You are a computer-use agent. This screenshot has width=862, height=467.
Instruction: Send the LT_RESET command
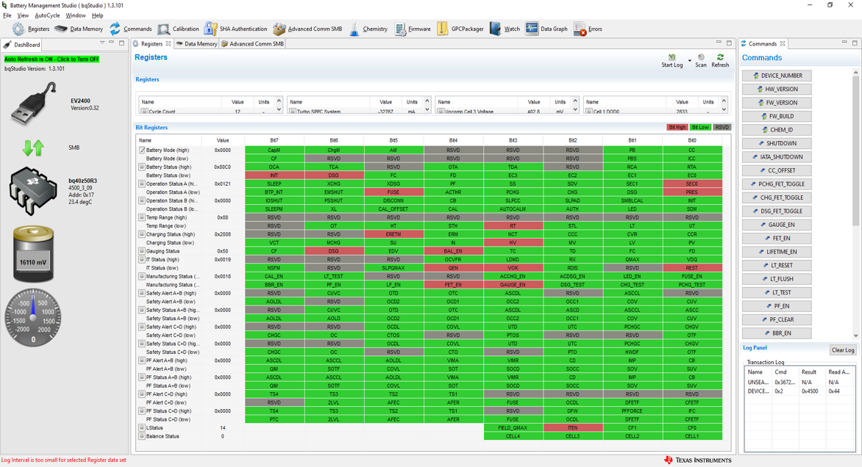[x=777, y=266]
